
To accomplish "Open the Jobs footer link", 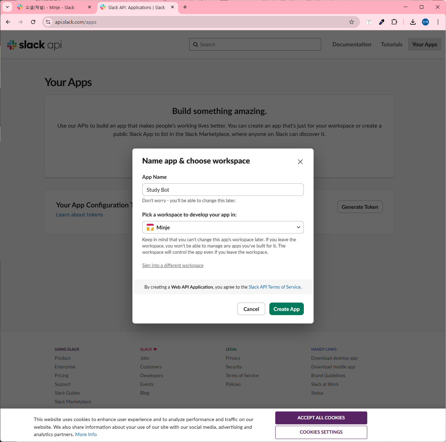I will coord(145,358).
